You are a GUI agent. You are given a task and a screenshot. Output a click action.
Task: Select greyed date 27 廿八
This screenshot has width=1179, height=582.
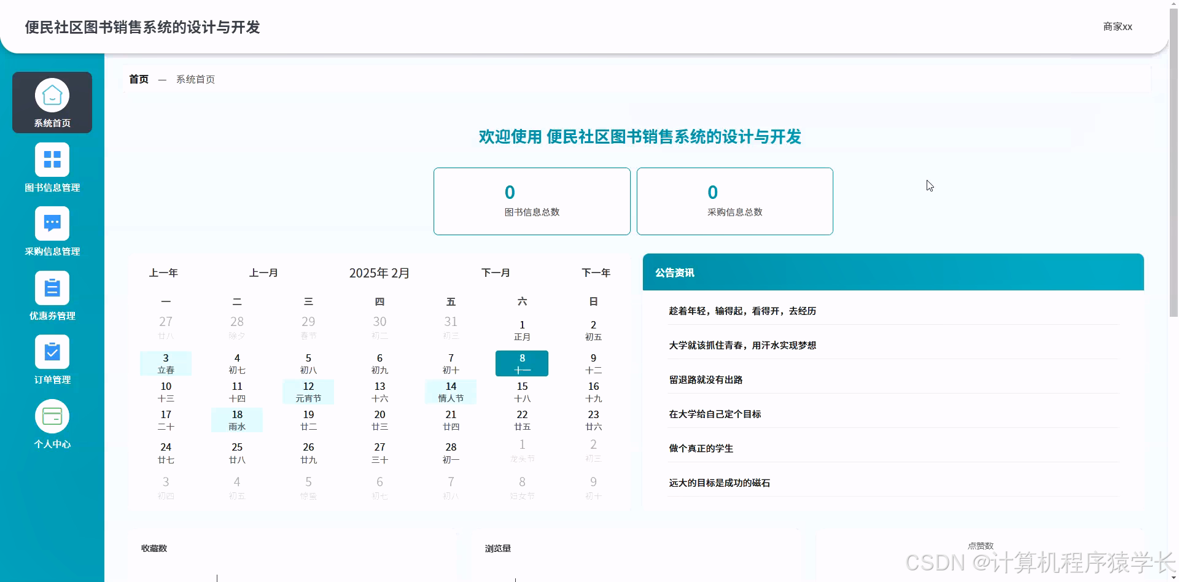click(x=166, y=328)
